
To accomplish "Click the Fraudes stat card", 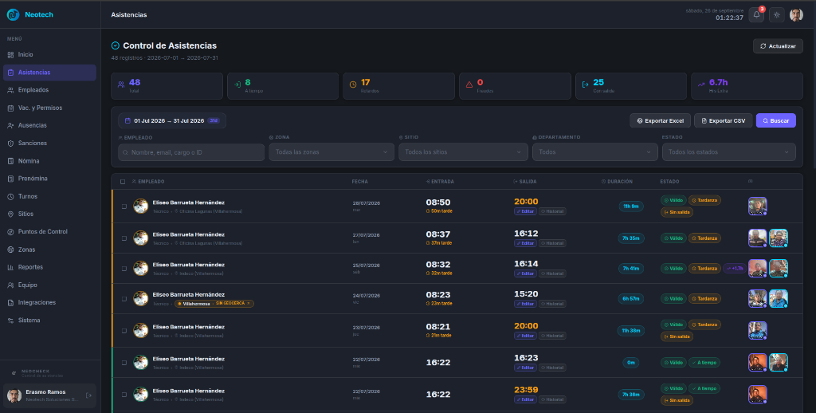I will click(515, 86).
